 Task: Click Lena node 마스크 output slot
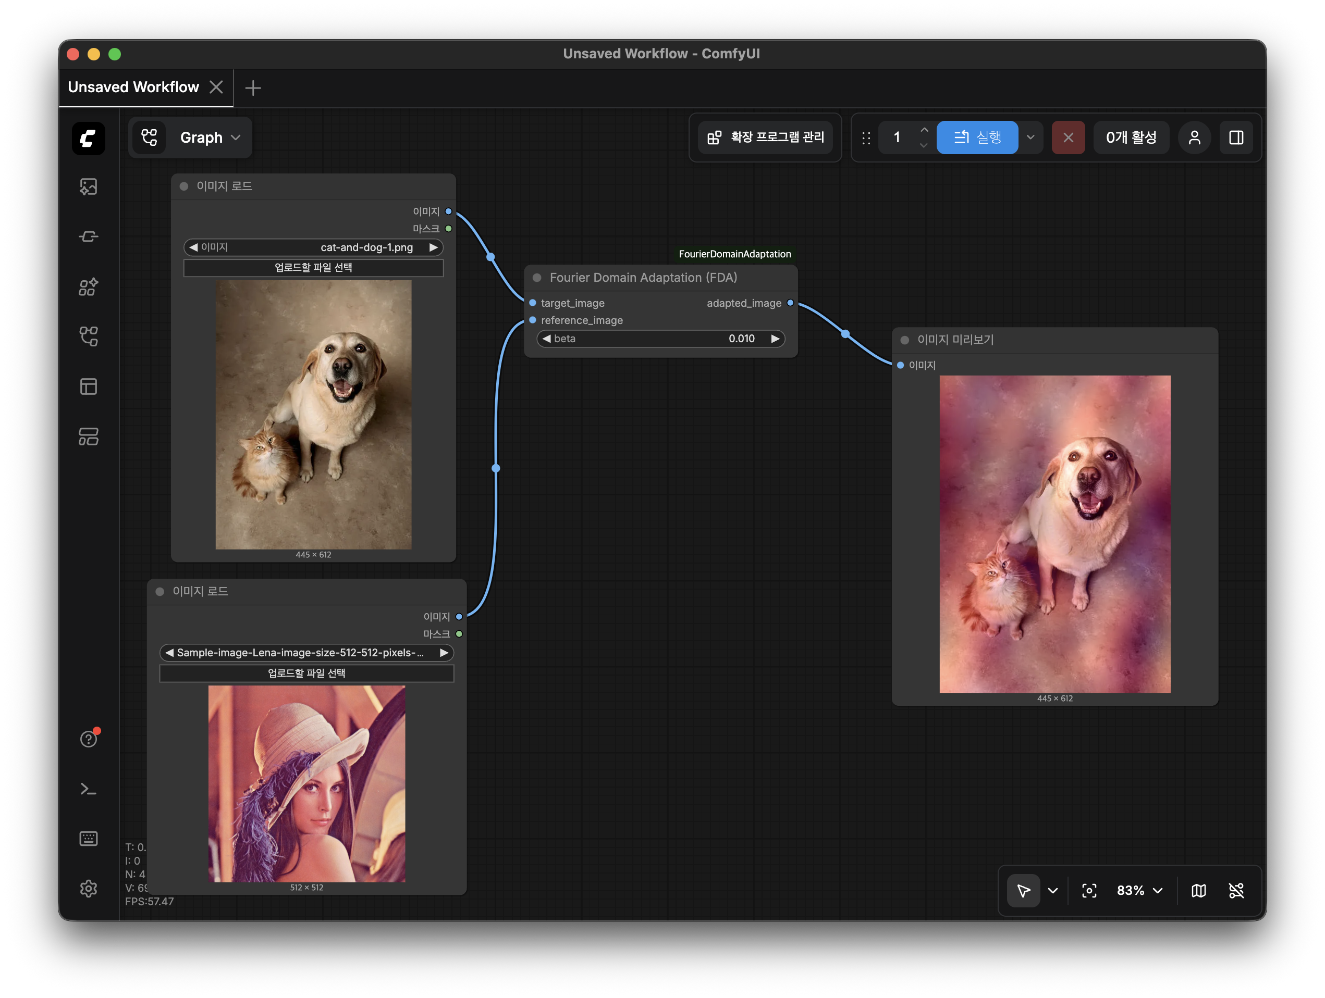pos(459,634)
